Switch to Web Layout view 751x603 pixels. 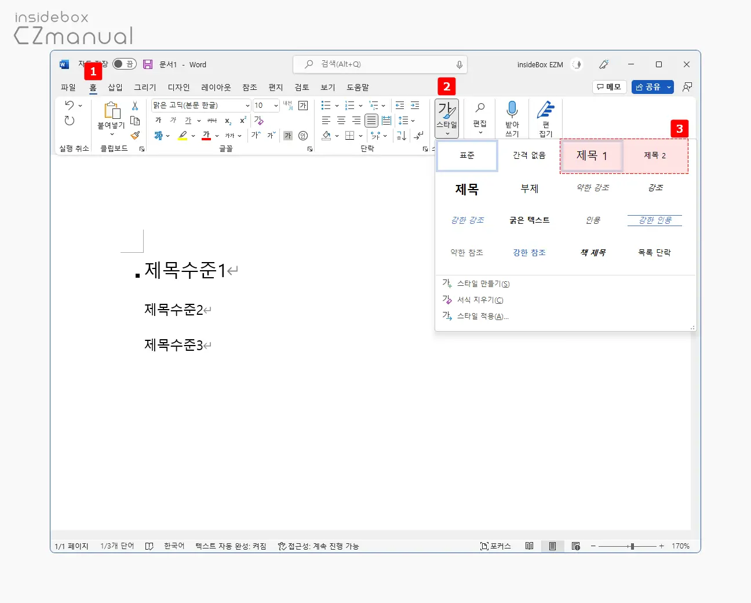(575, 546)
